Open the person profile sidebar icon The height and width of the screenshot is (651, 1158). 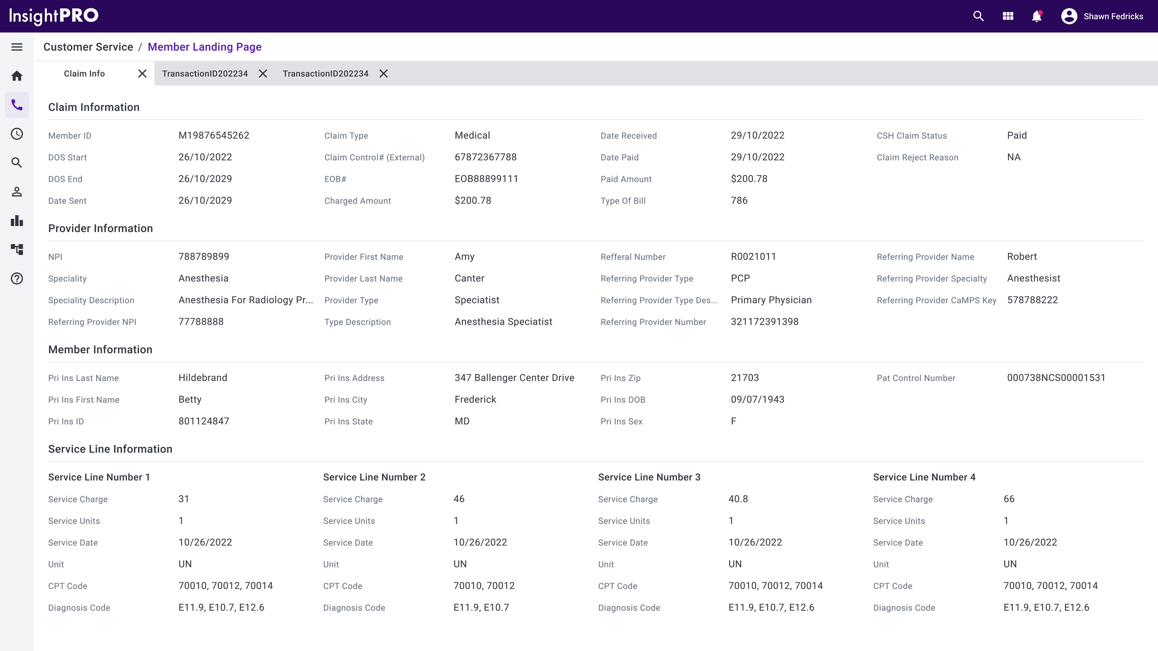(17, 192)
